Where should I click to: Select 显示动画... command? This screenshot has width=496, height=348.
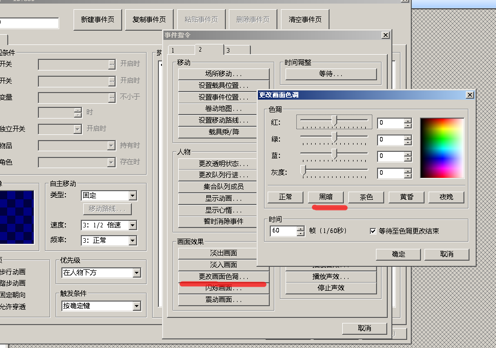[x=217, y=198]
